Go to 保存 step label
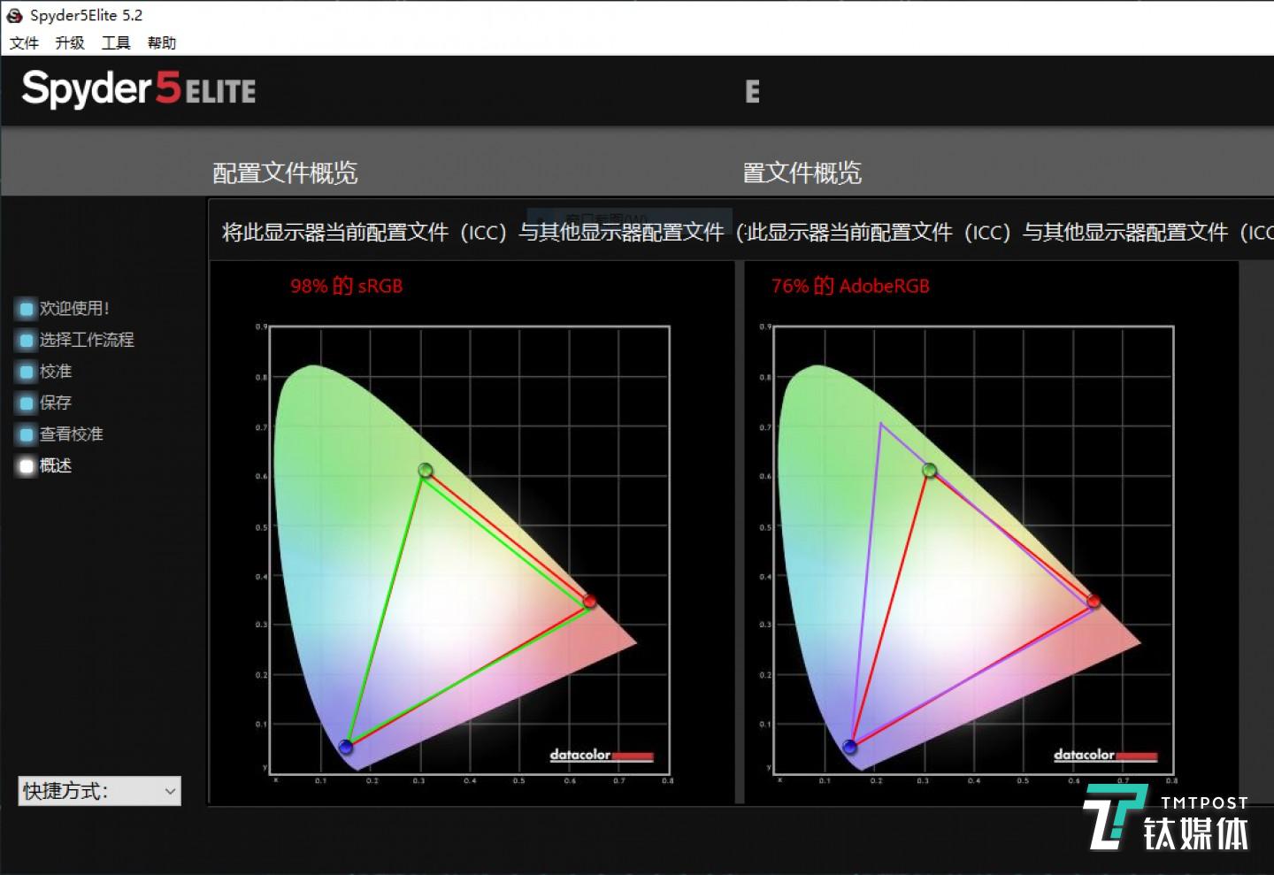The height and width of the screenshot is (875, 1274). (x=56, y=403)
